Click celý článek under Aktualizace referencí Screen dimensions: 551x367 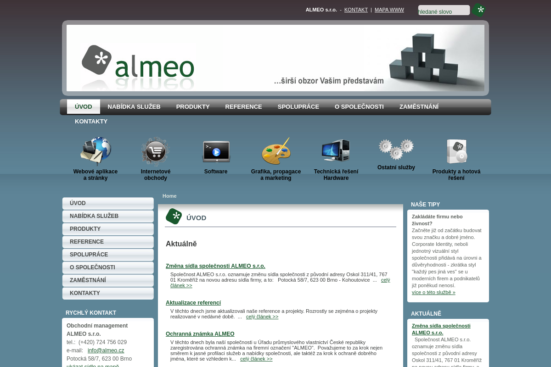pos(262,317)
